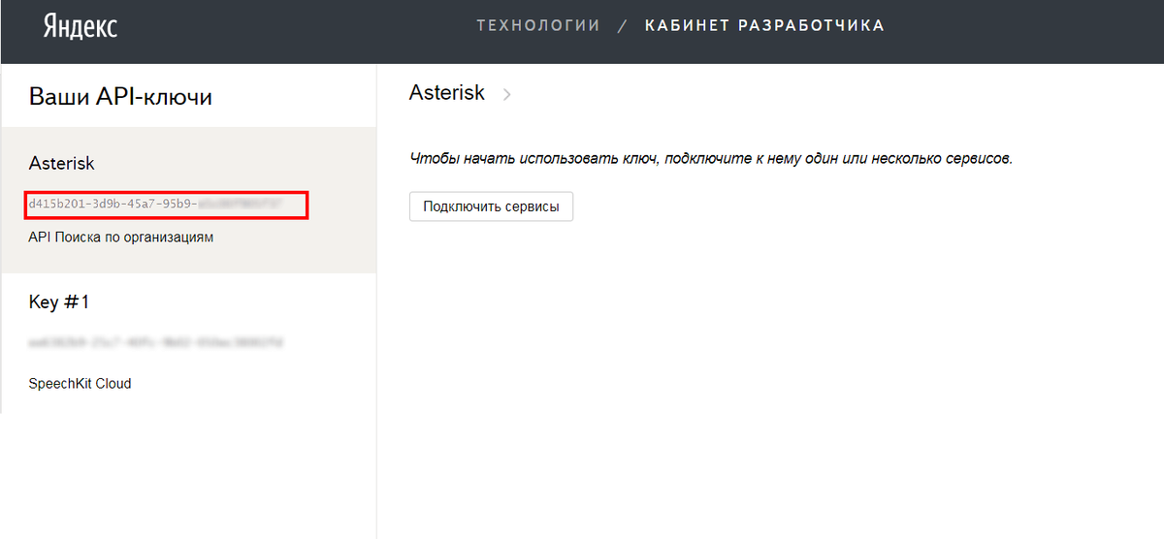Click the Подключить сервисы button
This screenshot has height=539, width=1164.
[491, 206]
